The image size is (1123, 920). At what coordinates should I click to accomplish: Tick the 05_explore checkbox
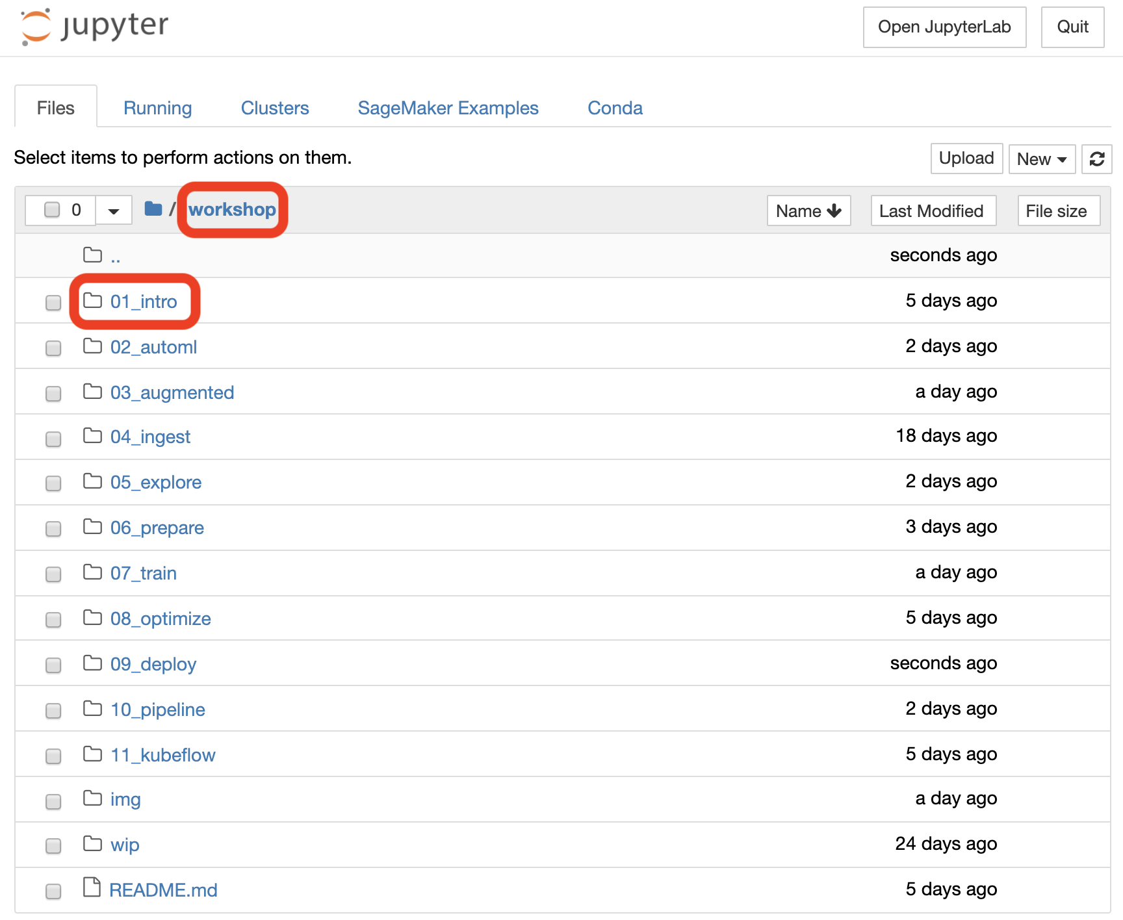(53, 483)
